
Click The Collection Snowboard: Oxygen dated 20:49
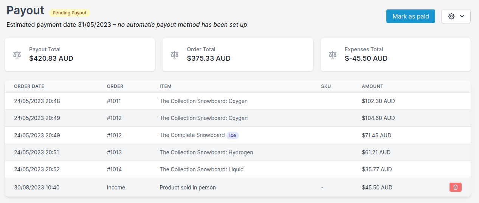click(x=204, y=118)
